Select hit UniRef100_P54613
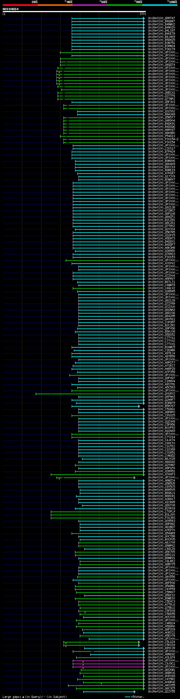This screenshot has width=180, height=699. [161, 136]
